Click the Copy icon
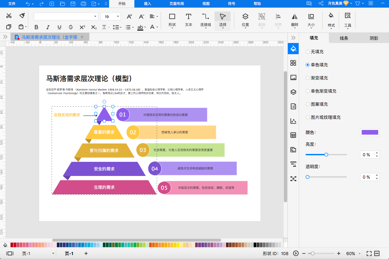 pyautogui.click(x=9, y=27)
